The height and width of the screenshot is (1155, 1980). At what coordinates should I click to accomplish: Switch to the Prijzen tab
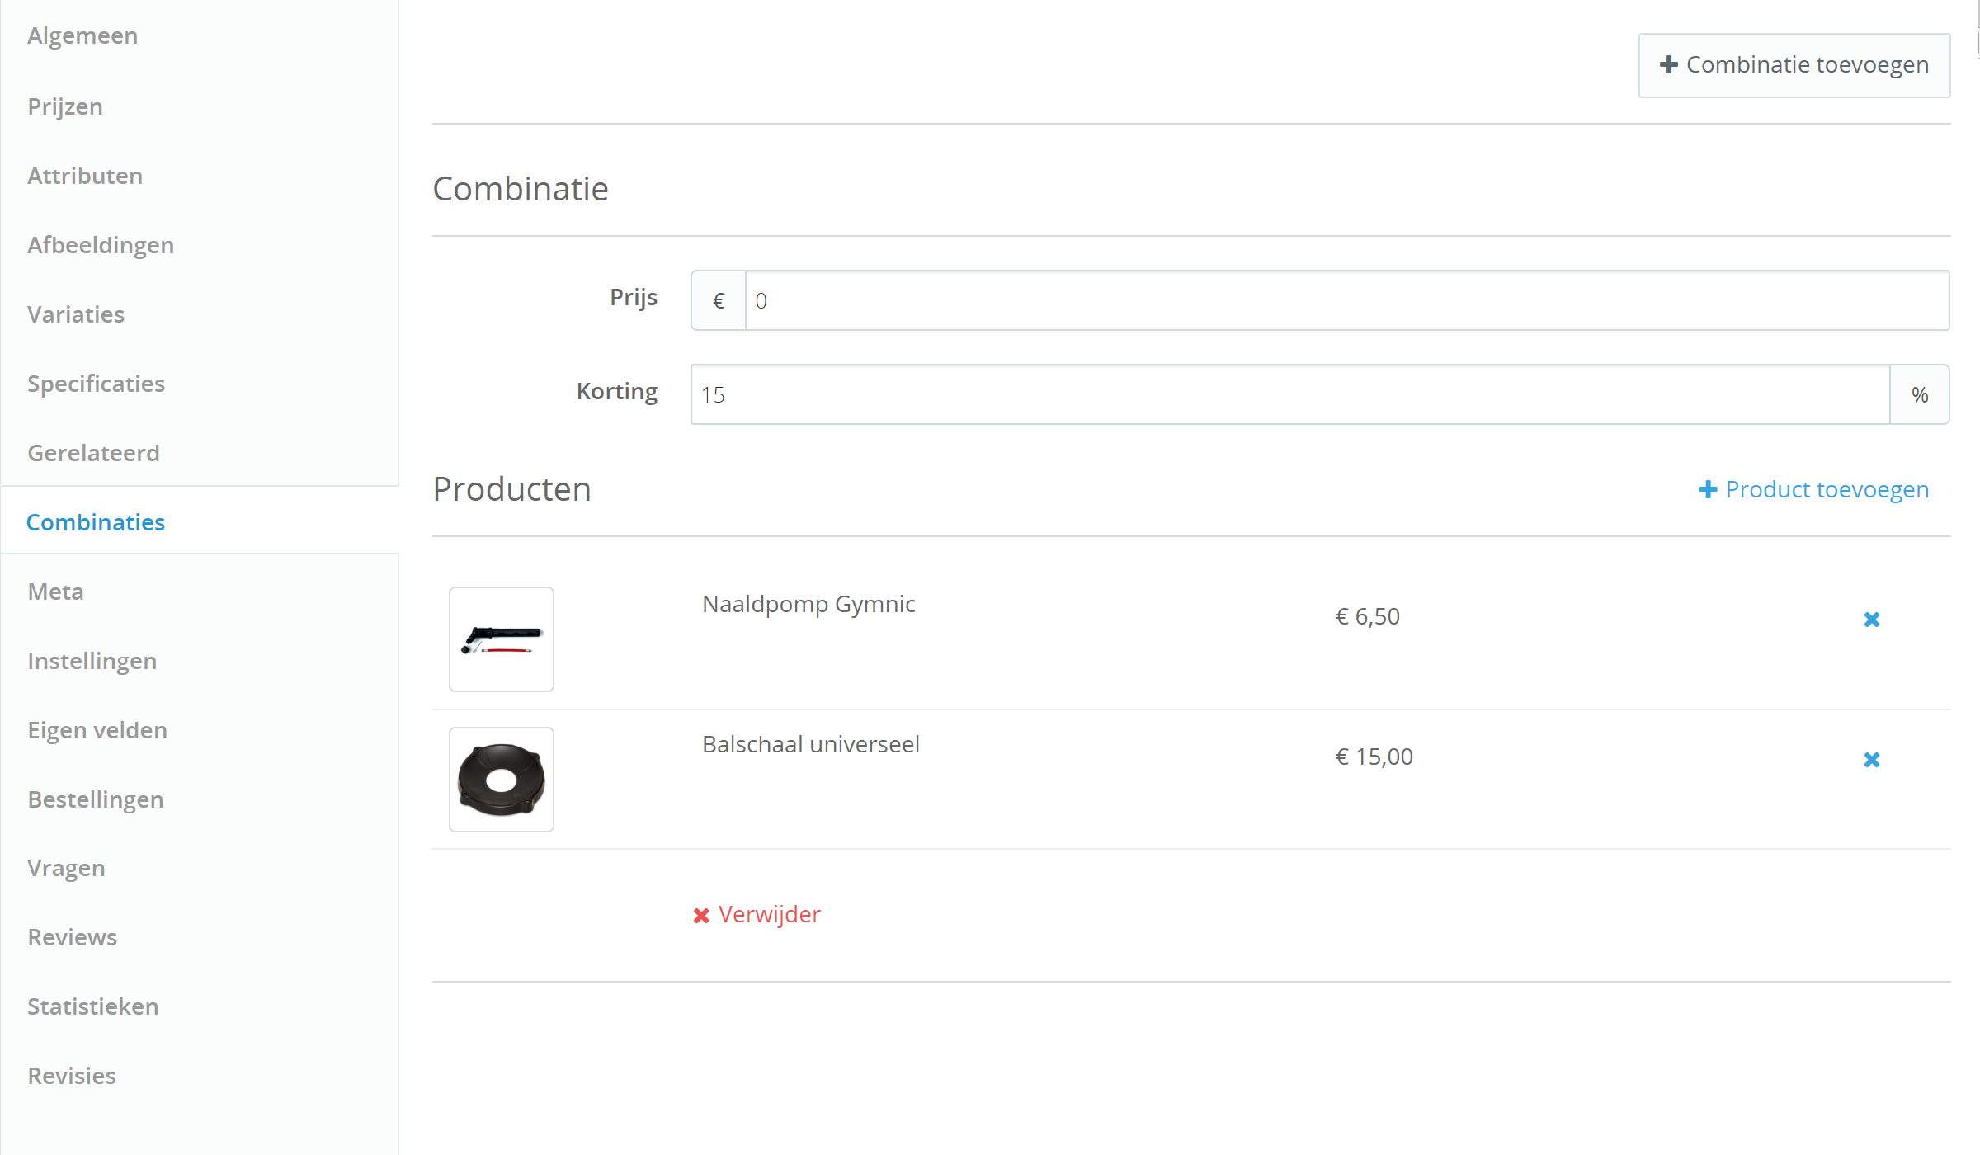(65, 107)
